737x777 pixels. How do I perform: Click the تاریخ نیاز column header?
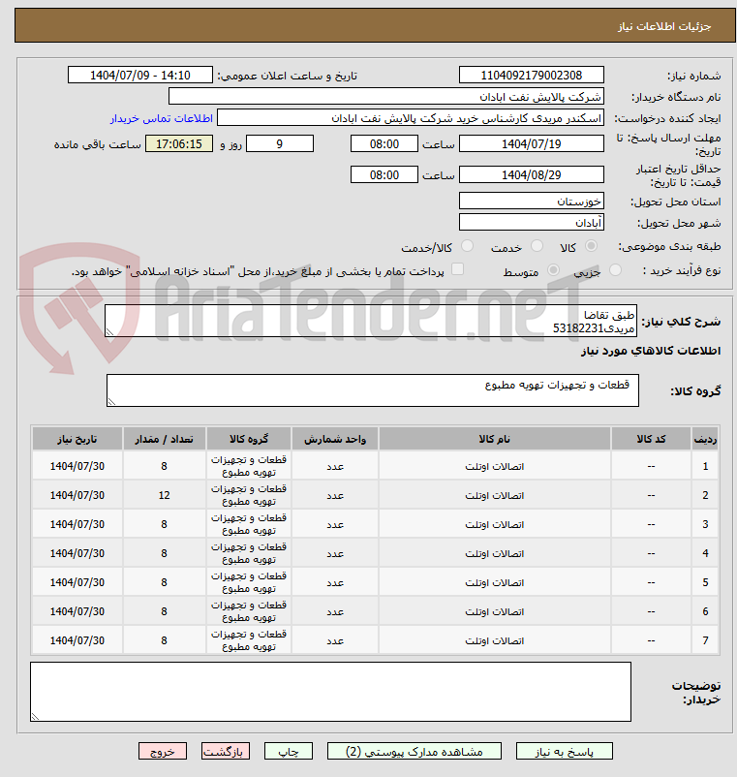(77, 439)
